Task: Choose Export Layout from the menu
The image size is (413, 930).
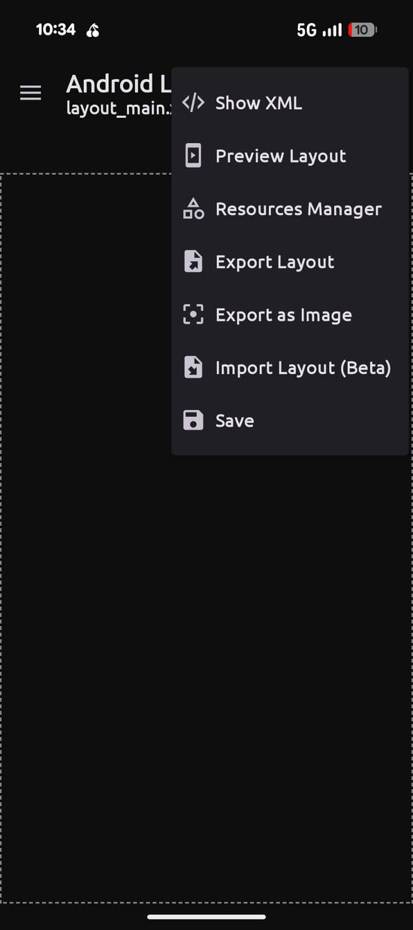Action: coord(274,261)
